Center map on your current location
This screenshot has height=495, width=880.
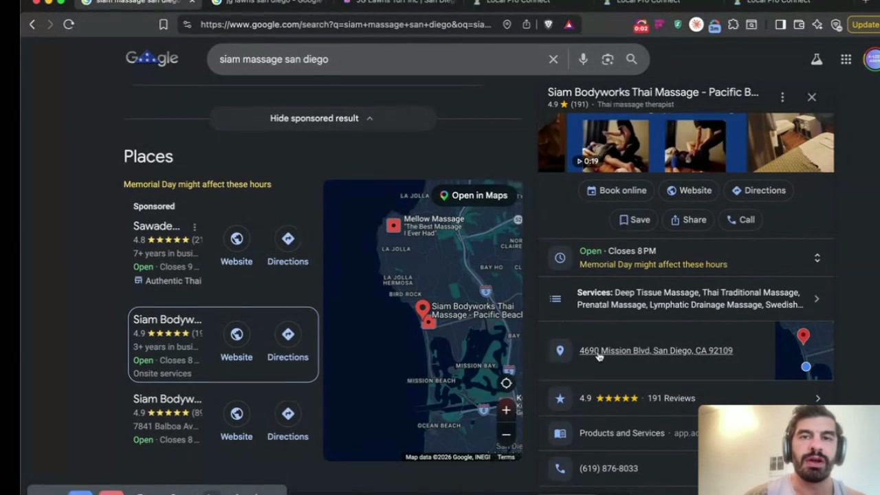(x=506, y=384)
